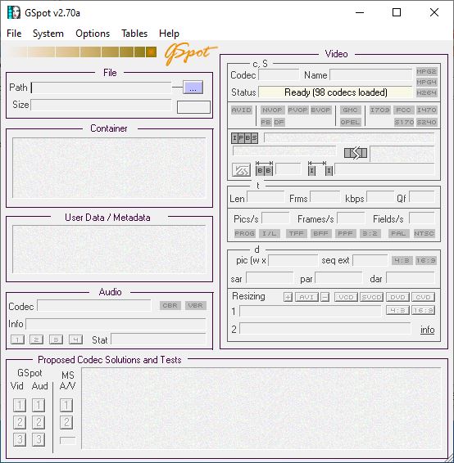This screenshot has width=454, height=463.
Task: Click the golden gradient progress bar
Action: (83, 52)
